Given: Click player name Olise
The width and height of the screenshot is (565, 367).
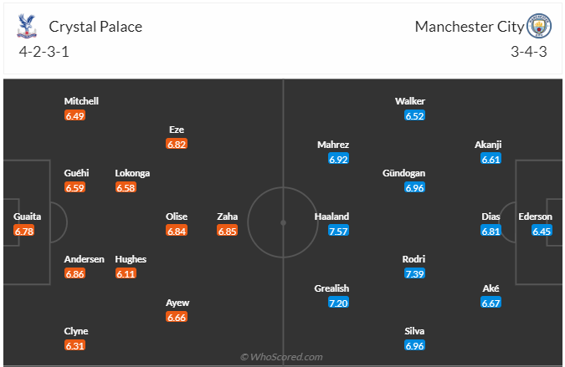Looking at the screenshot, I should (x=177, y=216).
